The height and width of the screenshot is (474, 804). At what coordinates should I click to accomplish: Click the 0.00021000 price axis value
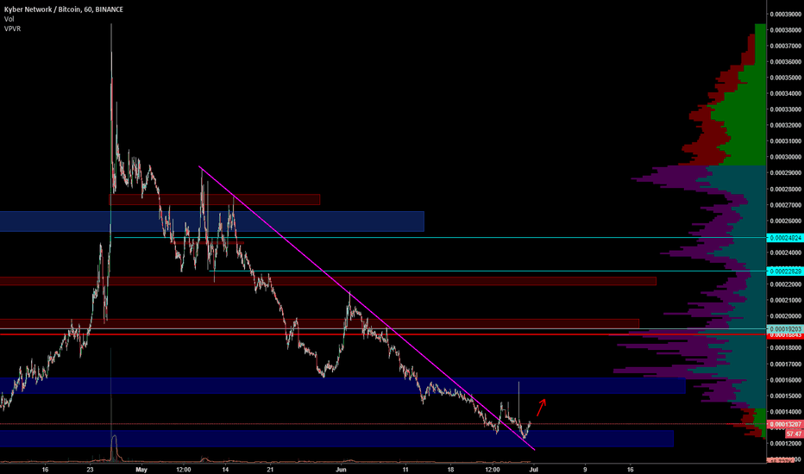click(x=786, y=300)
